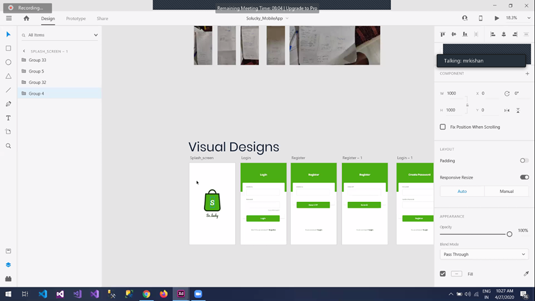Select the Ellipse tool
This screenshot has height=301, width=535.
pos(8,62)
